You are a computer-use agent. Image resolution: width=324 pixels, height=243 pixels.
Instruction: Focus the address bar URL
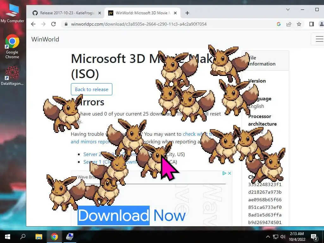pos(139,24)
